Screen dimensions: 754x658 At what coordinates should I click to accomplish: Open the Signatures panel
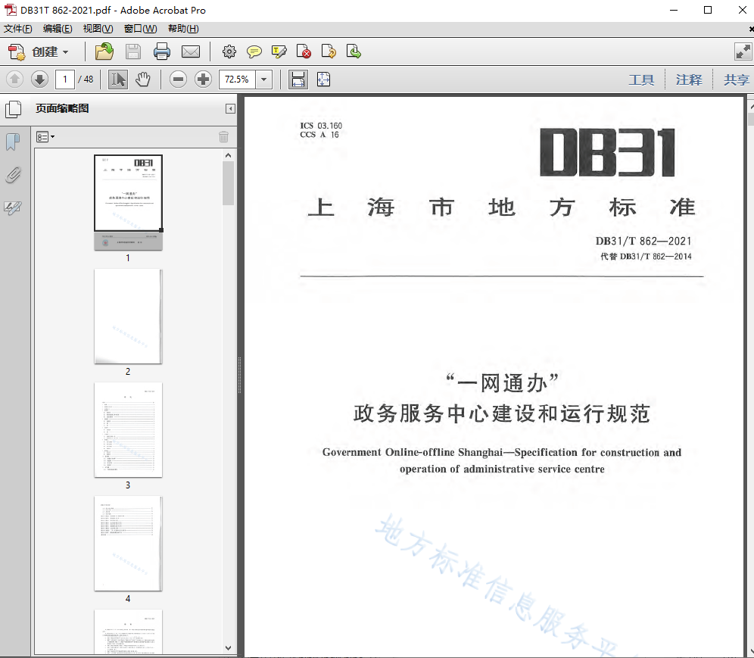pyautogui.click(x=13, y=208)
